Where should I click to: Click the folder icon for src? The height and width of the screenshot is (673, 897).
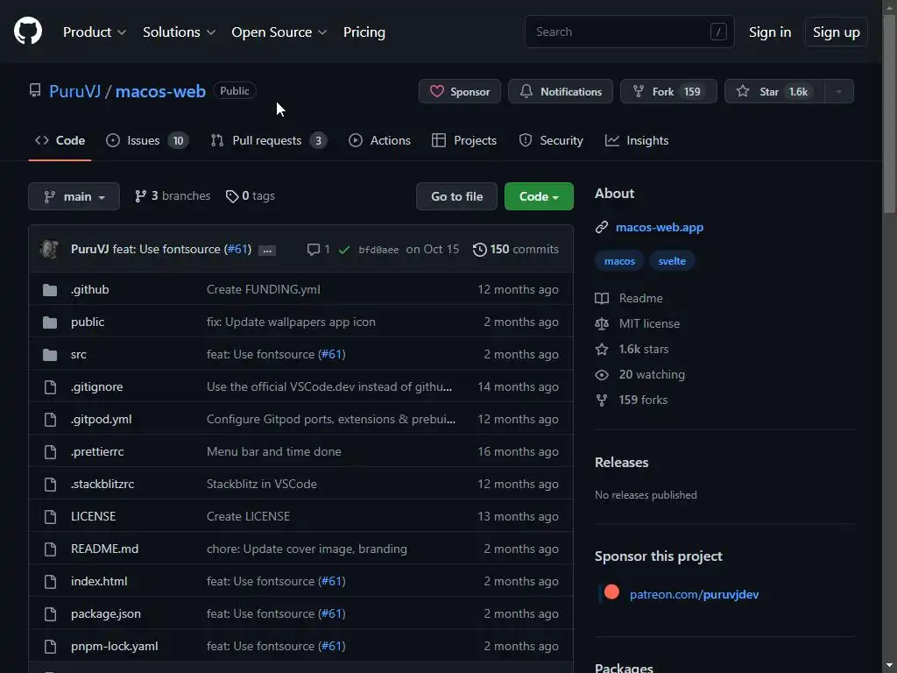tap(50, 355)
